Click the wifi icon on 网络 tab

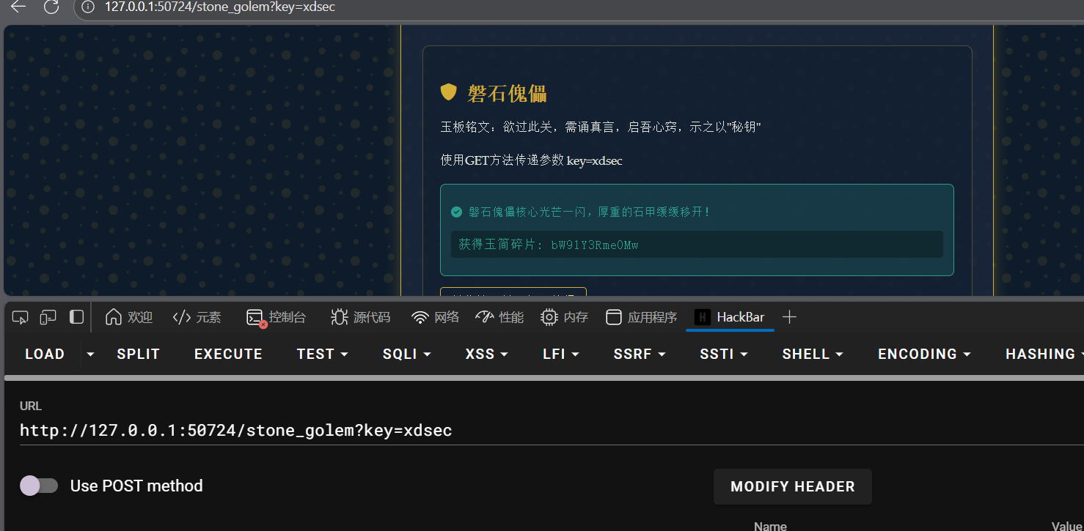420,316
